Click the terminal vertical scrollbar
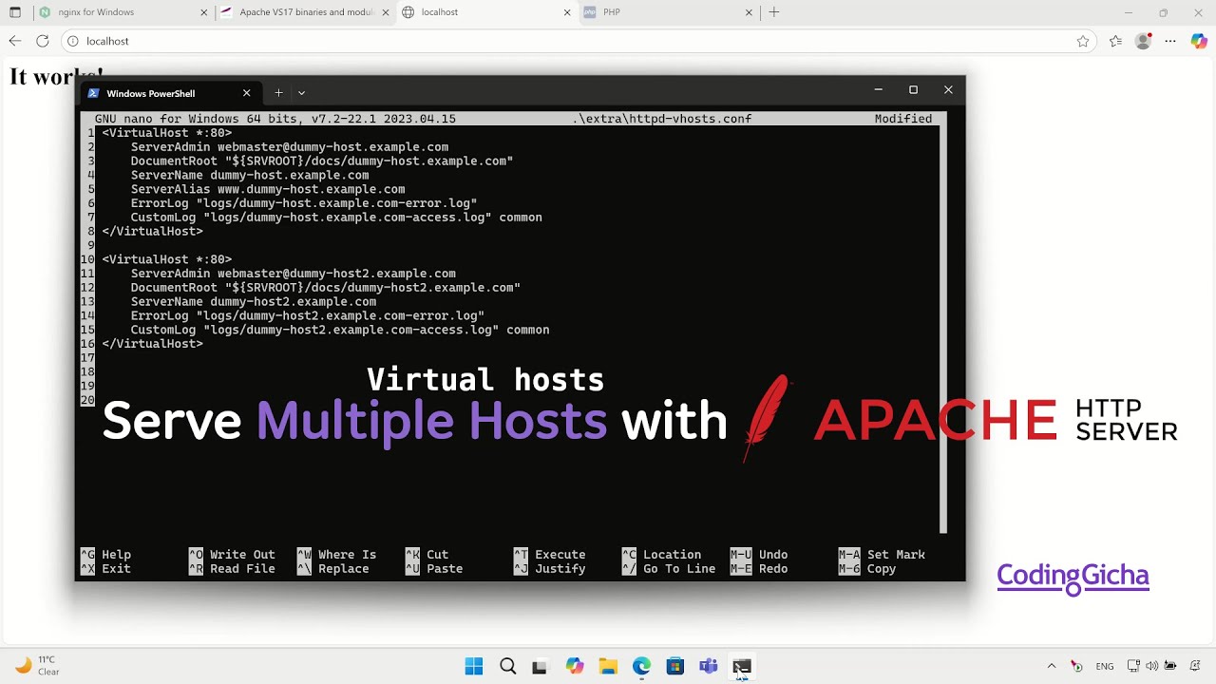 coord(944,329)
